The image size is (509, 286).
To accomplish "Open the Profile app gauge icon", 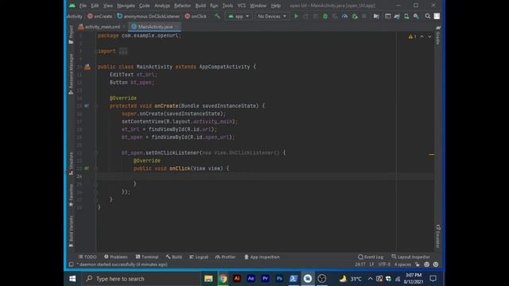I will 344,16.
